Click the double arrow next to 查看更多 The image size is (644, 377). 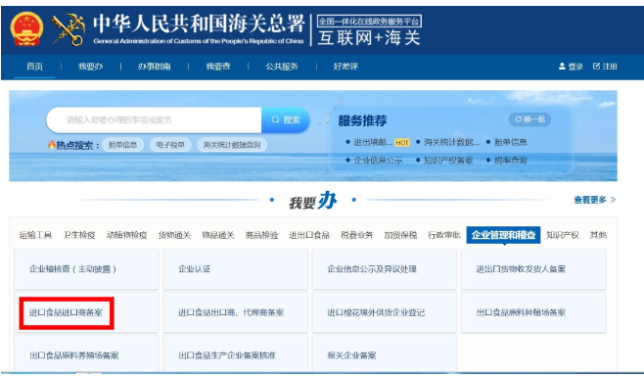(x=613, y=200)
